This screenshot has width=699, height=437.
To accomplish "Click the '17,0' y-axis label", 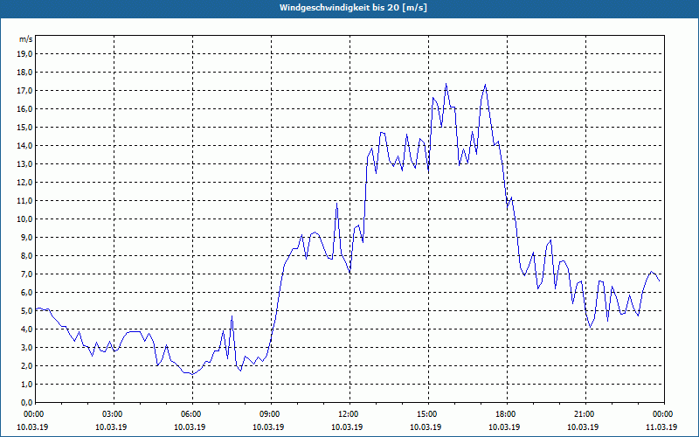I will (25, 91).
